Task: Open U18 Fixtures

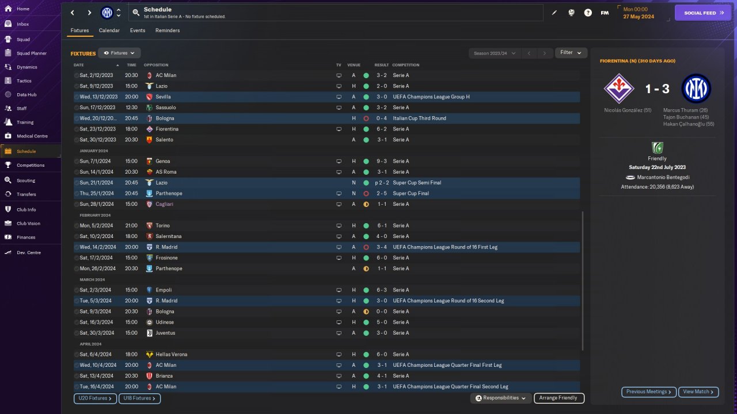Action: [x=140, y=398]
